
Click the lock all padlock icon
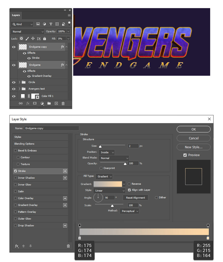[45, 39]
